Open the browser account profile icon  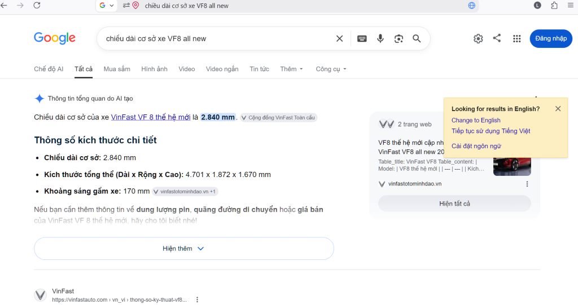537,5
